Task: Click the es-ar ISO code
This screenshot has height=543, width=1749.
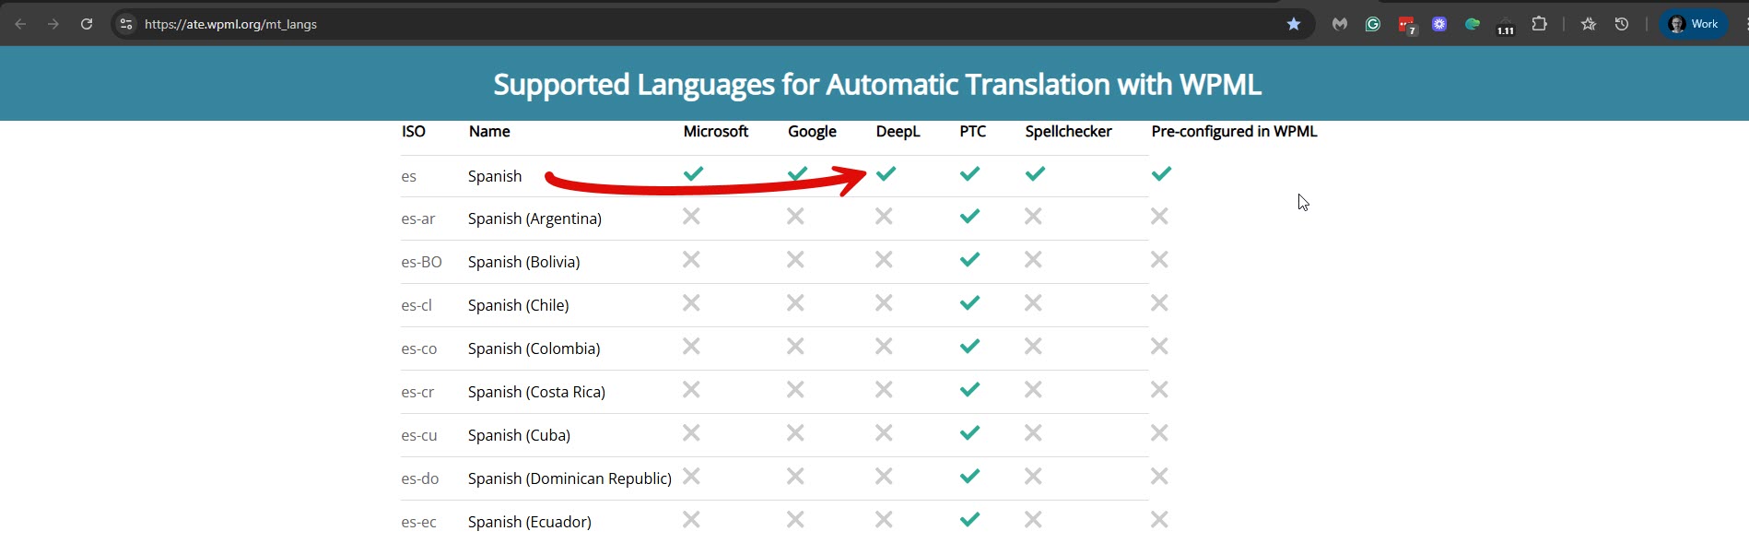Action: (418, 219)
